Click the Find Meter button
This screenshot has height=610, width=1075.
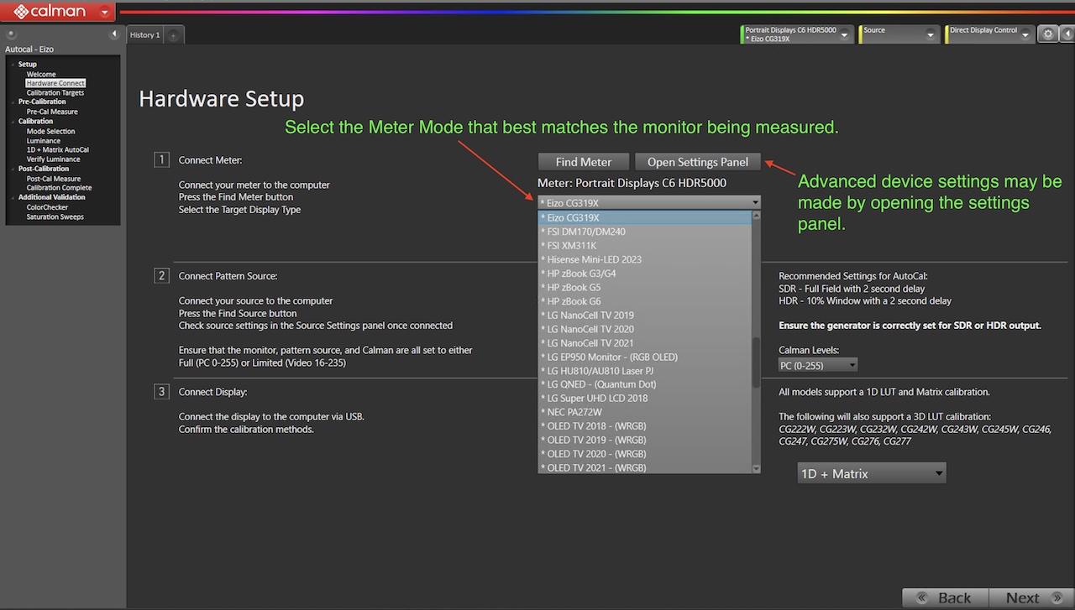tap(584, 162)
